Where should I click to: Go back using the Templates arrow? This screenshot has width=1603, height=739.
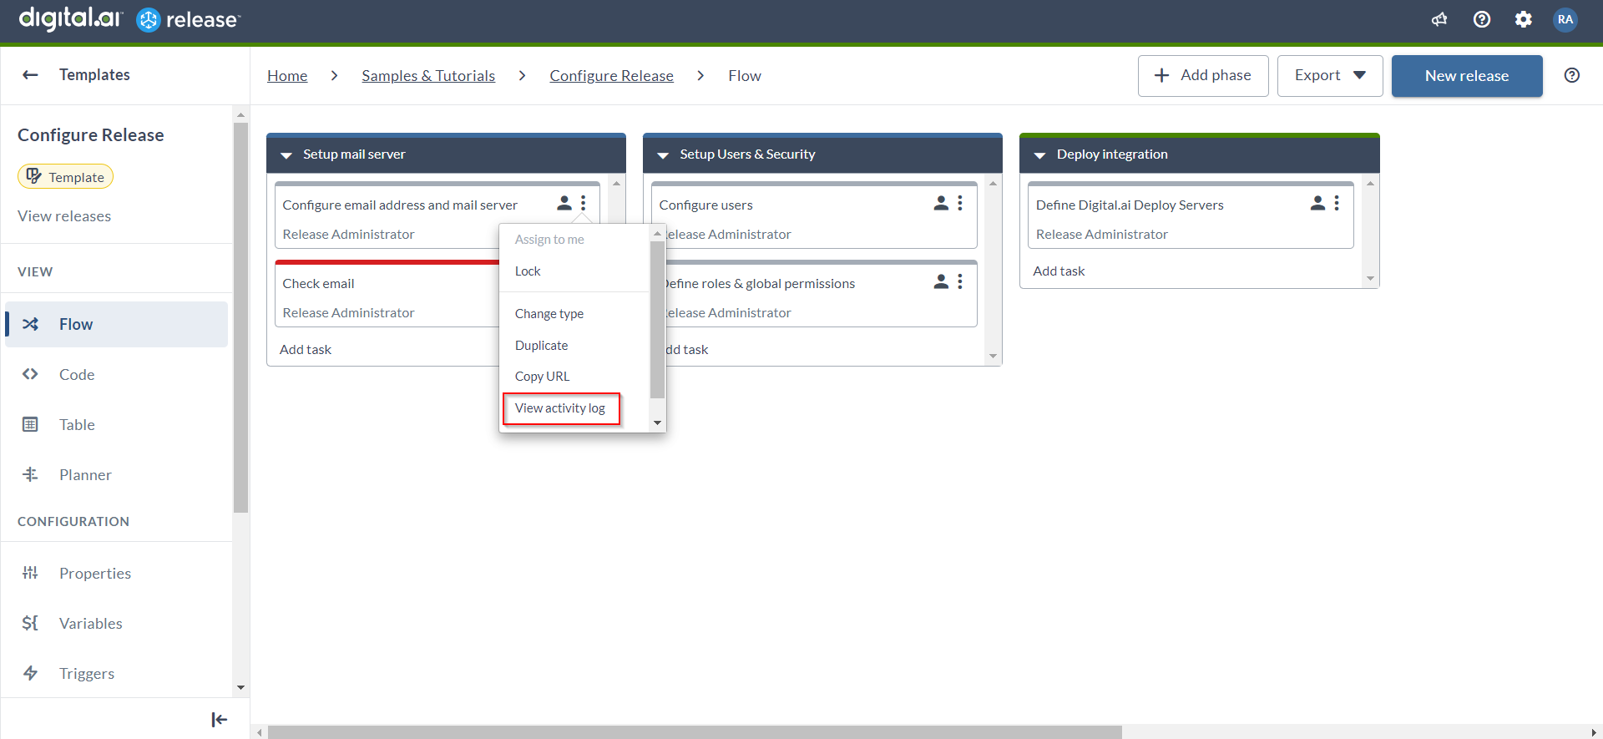click(30, 75)
